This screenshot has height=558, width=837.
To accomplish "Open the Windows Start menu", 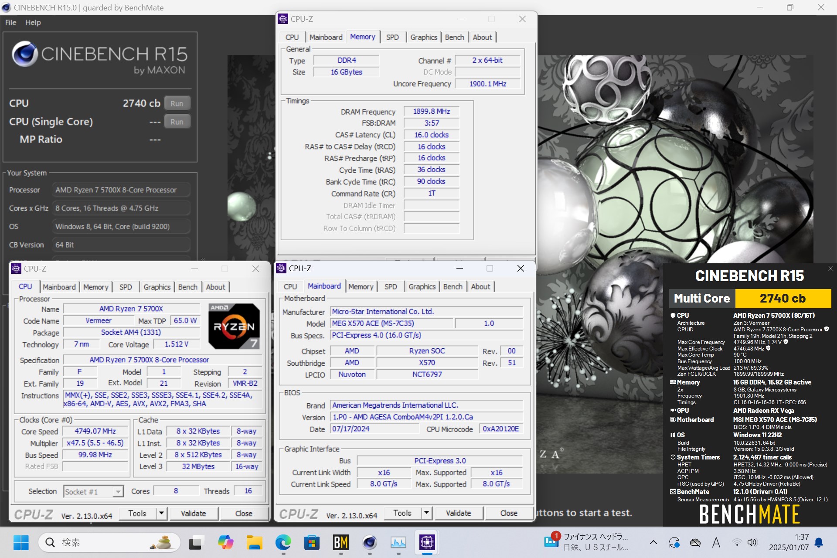I will (x=21, y=543).
